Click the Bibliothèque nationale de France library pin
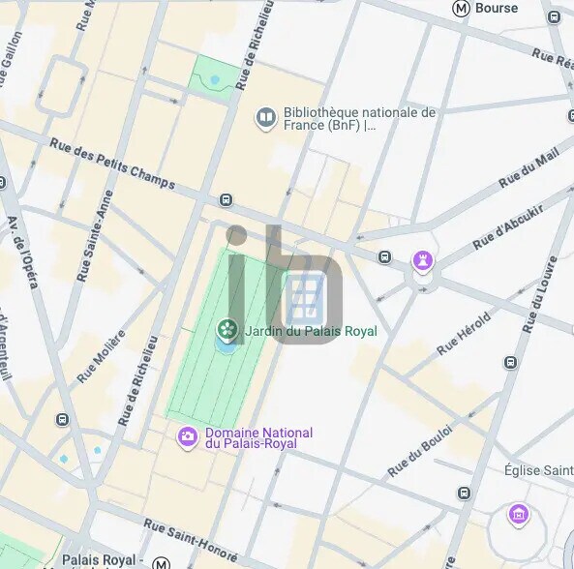Viewport: 574px width, 569px height. (x=266, y=118)
